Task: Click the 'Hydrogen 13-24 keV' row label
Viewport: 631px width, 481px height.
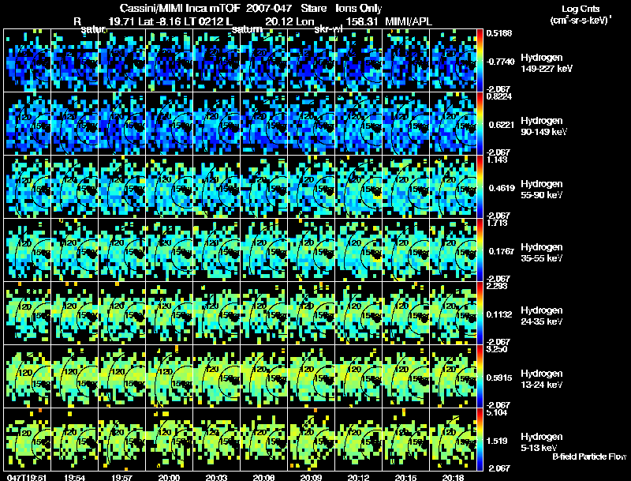Action: click(542, 379)
